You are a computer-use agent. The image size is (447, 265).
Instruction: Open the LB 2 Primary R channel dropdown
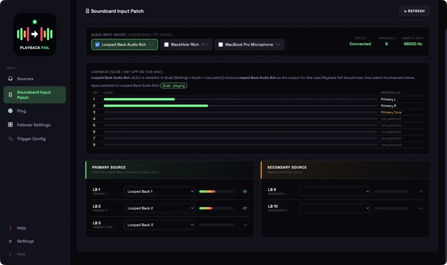click(x=159, y=208)
